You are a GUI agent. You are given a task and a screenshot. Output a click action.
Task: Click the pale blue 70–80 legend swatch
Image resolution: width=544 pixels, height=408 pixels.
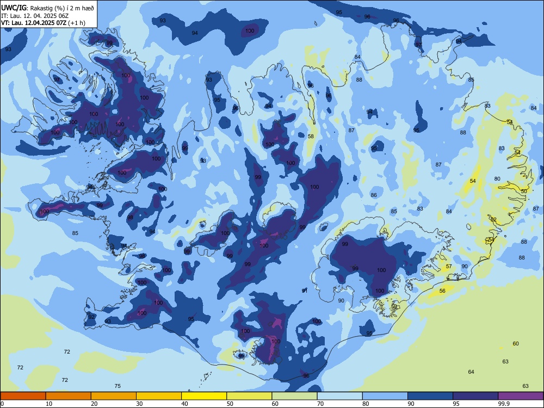339,396
